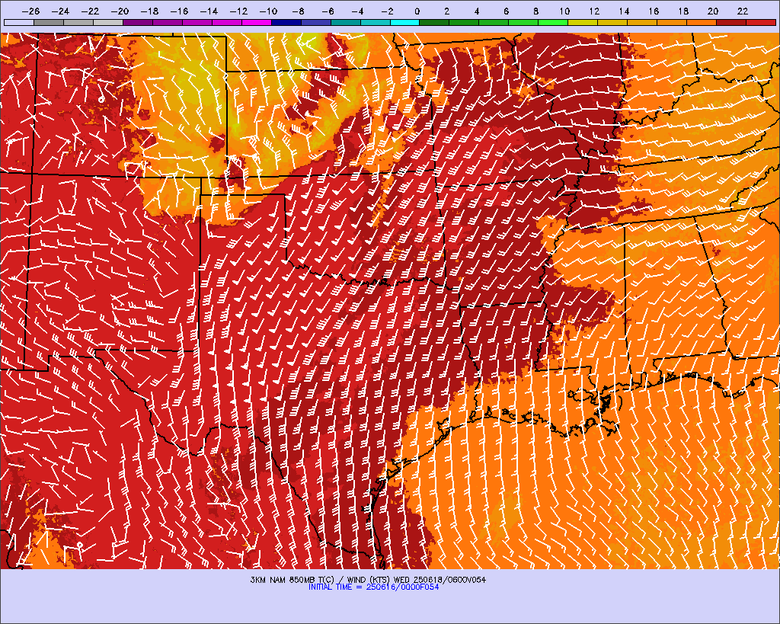Viewport: 780px width, 624px height.
Task: Click the bright red swatch right of 22
Action: [761, 22]
